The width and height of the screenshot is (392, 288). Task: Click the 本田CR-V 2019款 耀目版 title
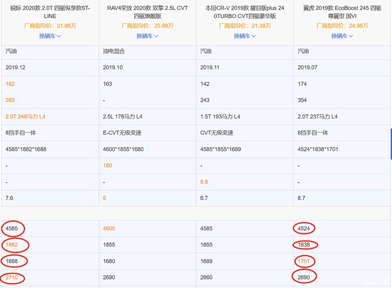245,12
